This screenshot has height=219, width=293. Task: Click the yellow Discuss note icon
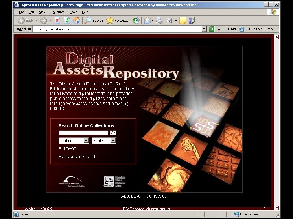[183, 21]
